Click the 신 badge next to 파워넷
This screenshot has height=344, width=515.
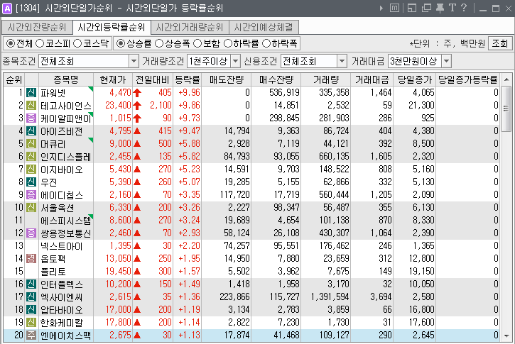[31, 92]
